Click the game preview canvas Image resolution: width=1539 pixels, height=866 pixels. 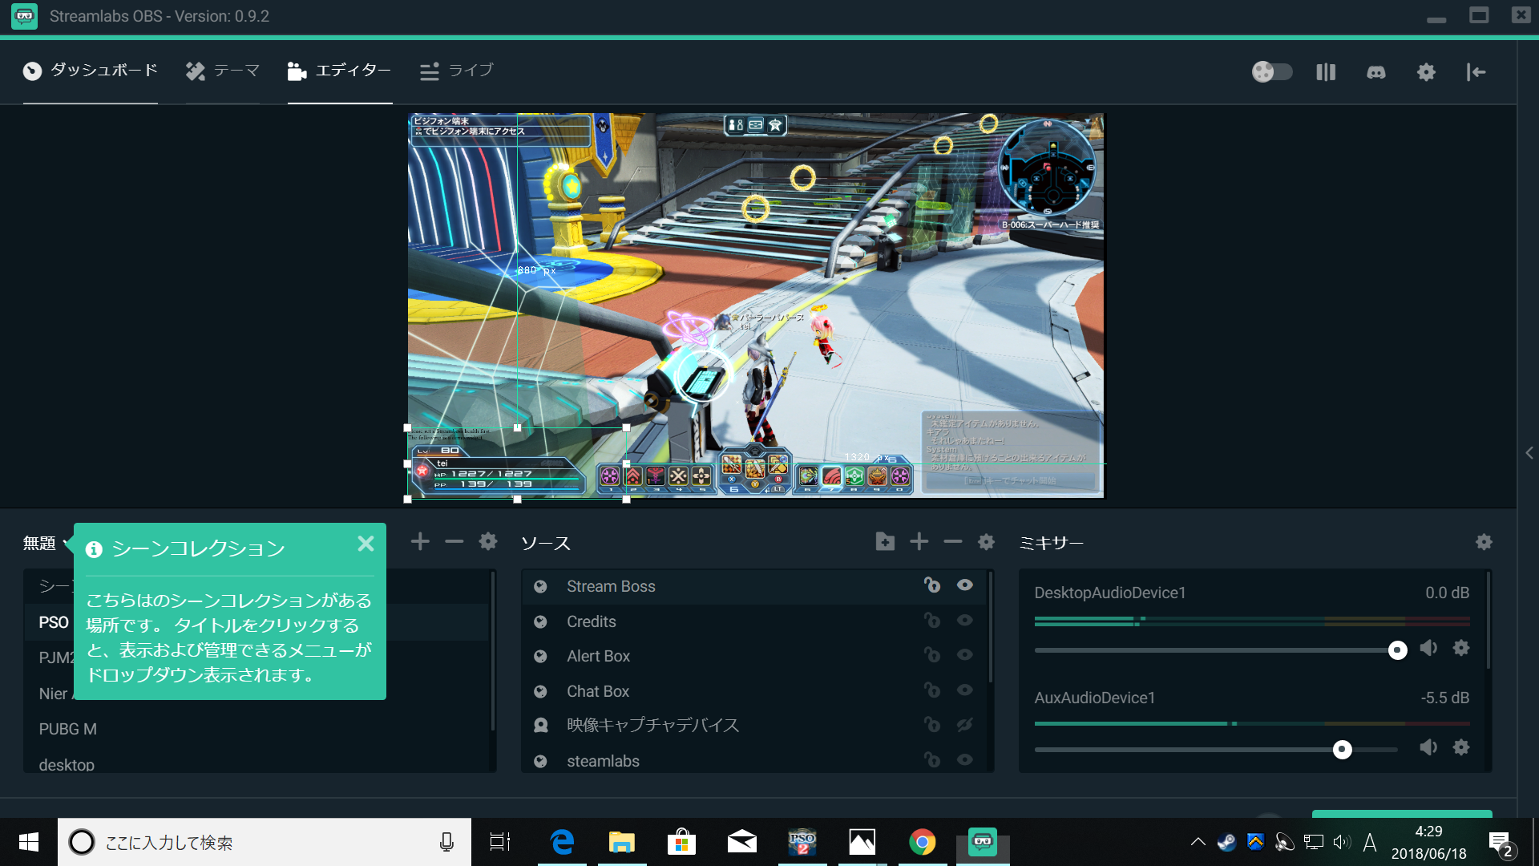[x=756, y=306]
